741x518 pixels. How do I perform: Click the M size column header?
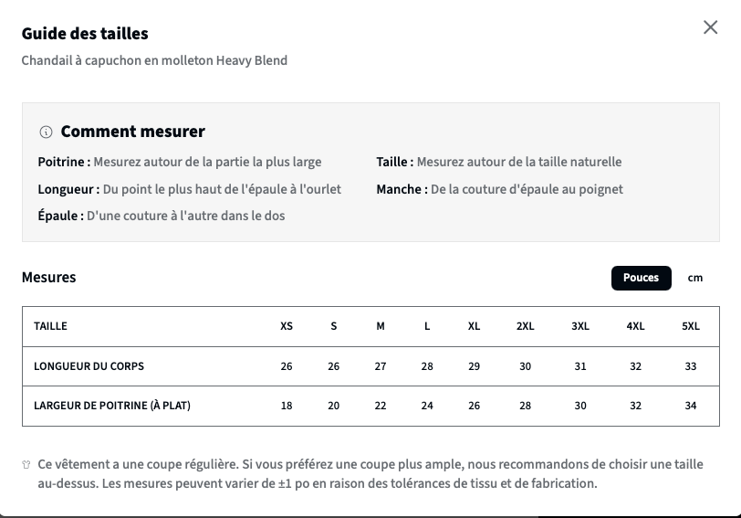click(x=381, y=326)
